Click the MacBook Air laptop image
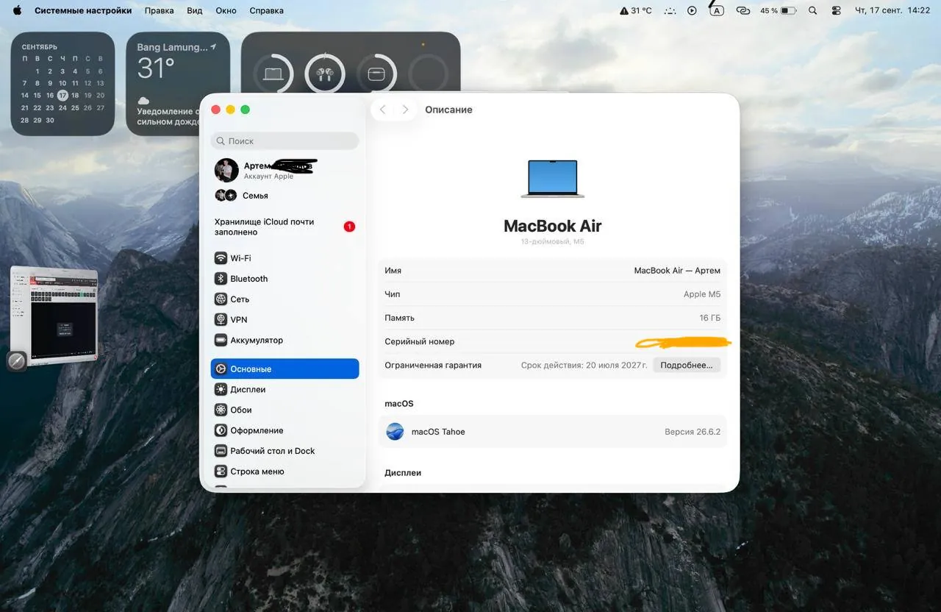This screenshot has width=941, height=612. click(x=553, y=179)
